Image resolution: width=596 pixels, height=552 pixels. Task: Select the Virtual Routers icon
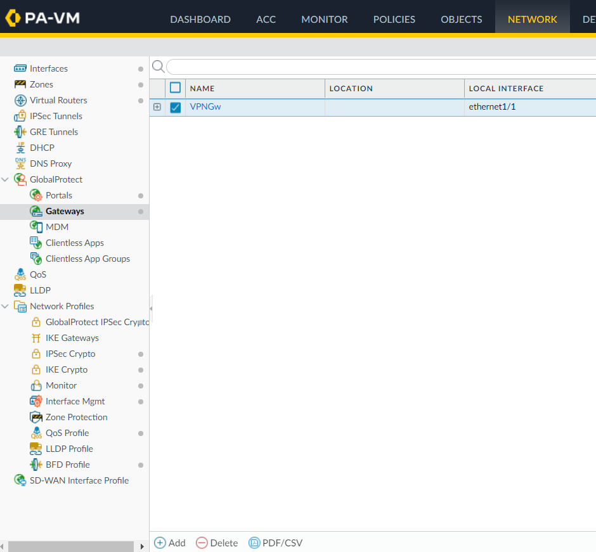(20, 100)
